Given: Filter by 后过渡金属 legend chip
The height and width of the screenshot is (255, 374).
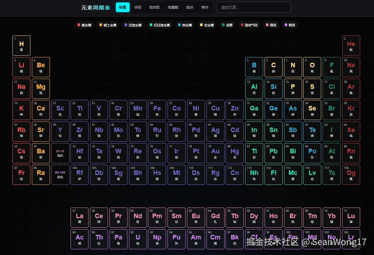Looking at the screenshot, I should pyautogui.click(x=160, y=25).
